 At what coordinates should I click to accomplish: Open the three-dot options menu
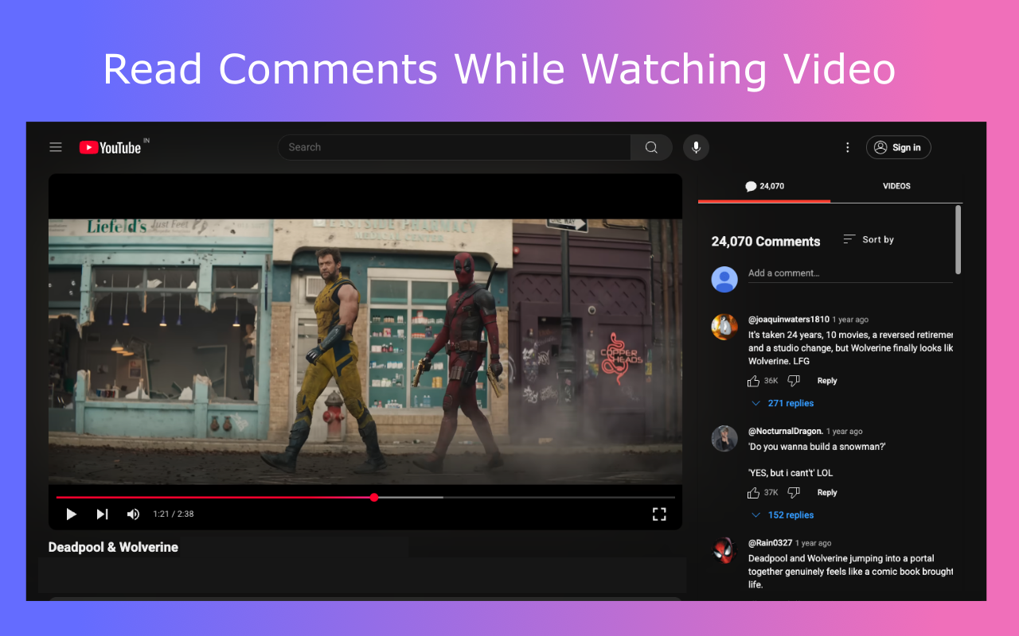(847, 147)
